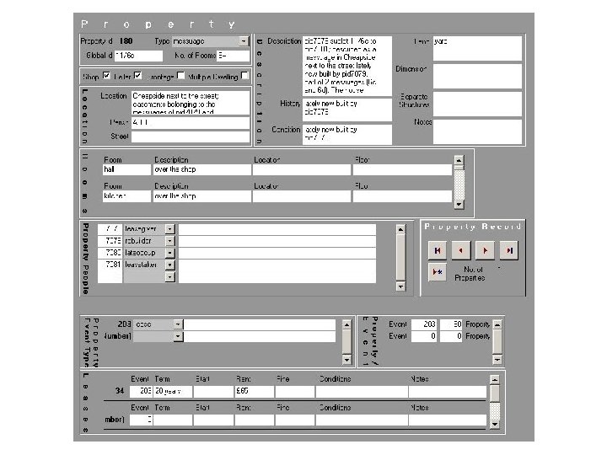Click the Item field containing yard
Image resolution: width=607 pixels, height=455 pixels.
point(477,48)
